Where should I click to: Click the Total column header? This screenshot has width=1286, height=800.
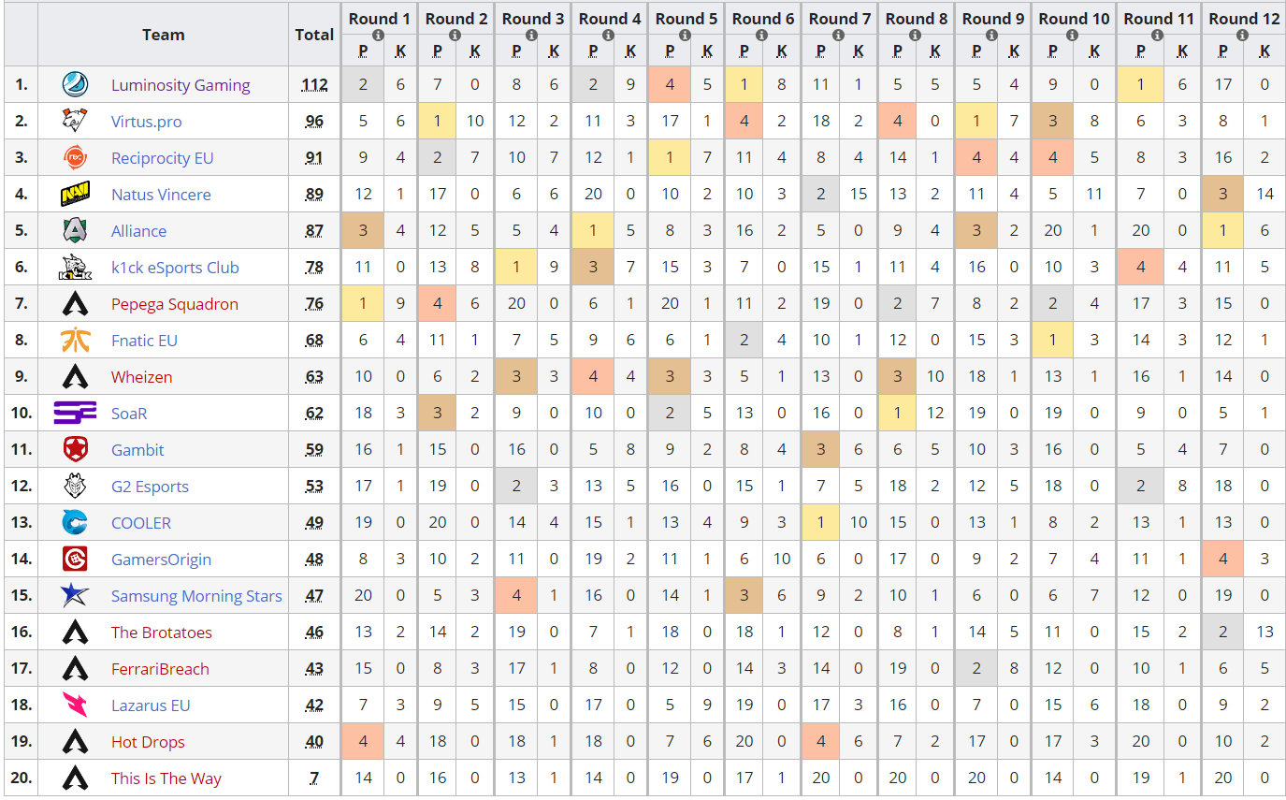pos(314,35)
